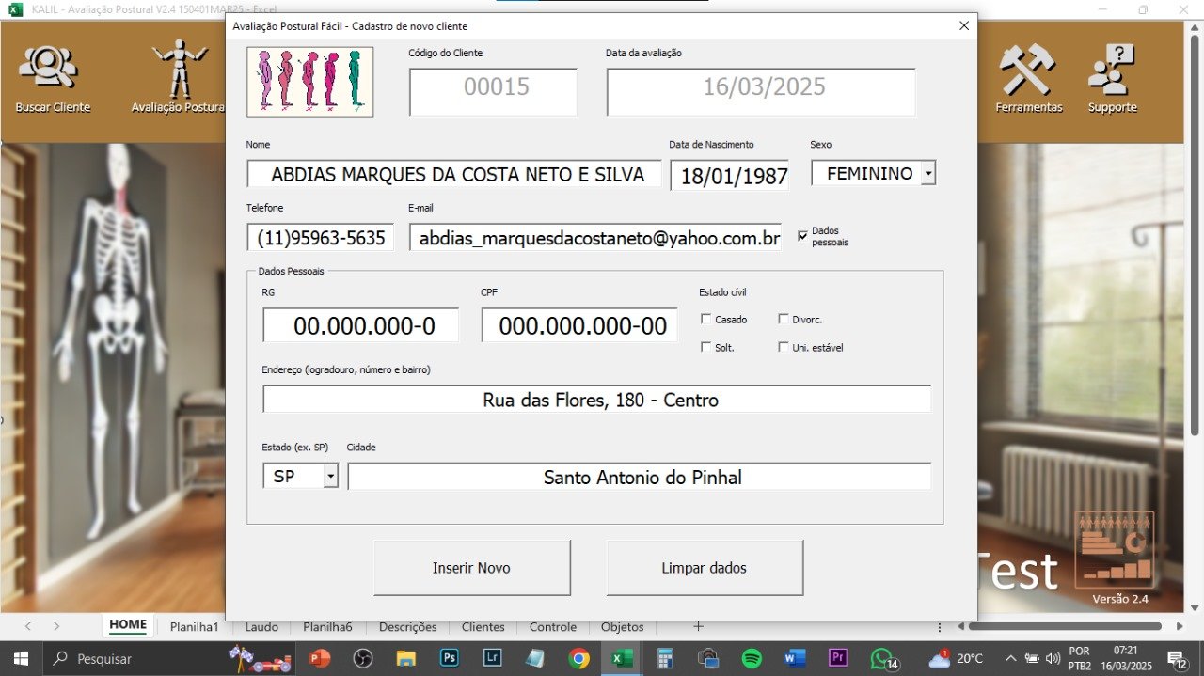Enable the Uni. estável checkbox
Image resolution: width=1204 pixels, height=676 pixels.
[x=784, y=347]
